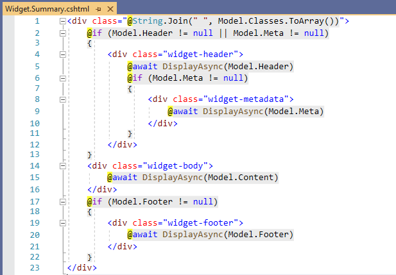Click "DisplayAsync" on line 20
This screenshot has height=275, width=396.
(193, 235)
